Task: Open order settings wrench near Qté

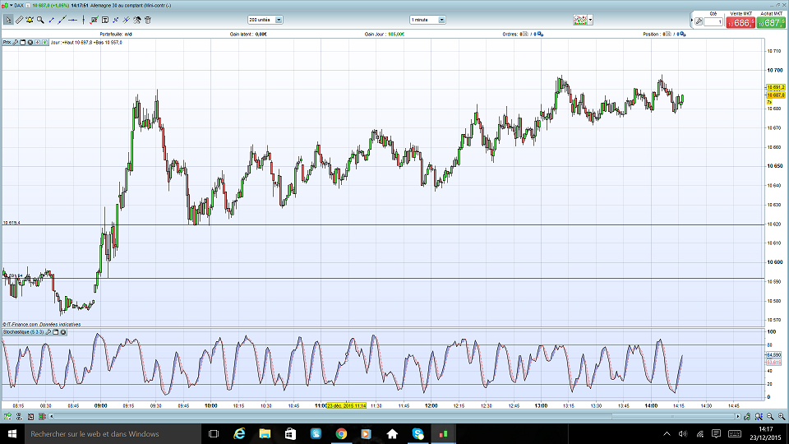Action: 698,22
